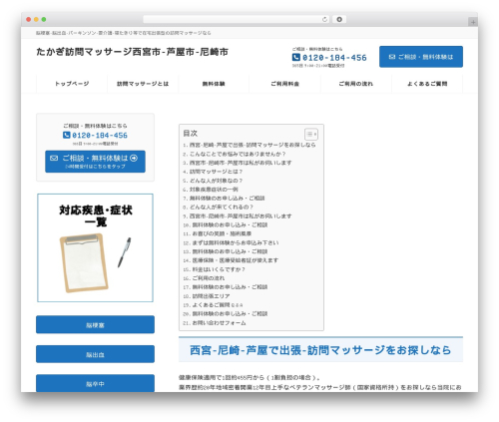Open the よくあるご質問 menu item
Image resolution: width=499 pixels, height=422 pixels.
pyautogui.click(x=427, y=84)
